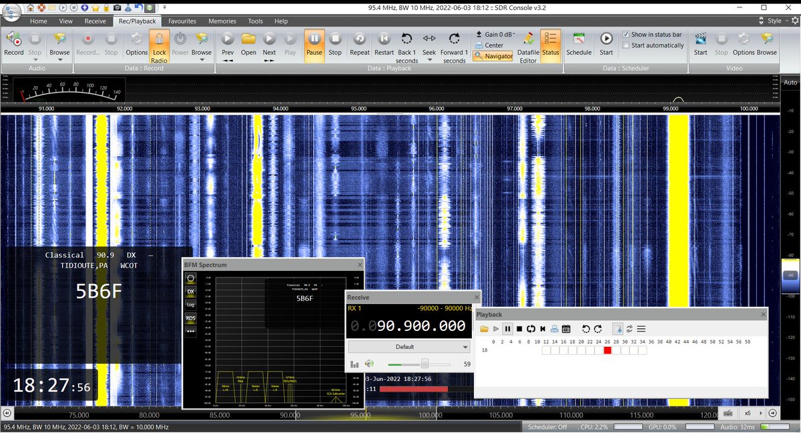
Task: Open the Home ribbon tab
Action: 38,21
